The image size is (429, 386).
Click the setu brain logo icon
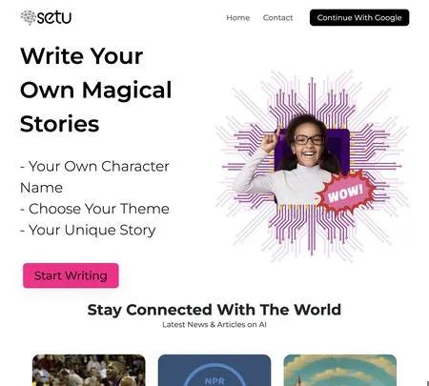point(29,17)
